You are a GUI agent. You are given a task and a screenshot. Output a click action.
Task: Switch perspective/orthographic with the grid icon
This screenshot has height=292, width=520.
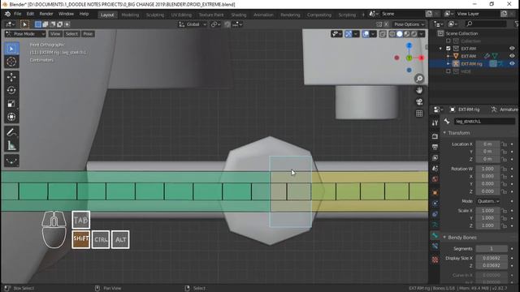[x=419, y=114]
